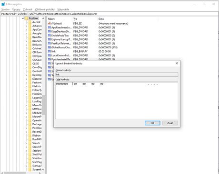
Task: Click the ExplorerStartupT... value icon
Action: click(x=50, y=39)
